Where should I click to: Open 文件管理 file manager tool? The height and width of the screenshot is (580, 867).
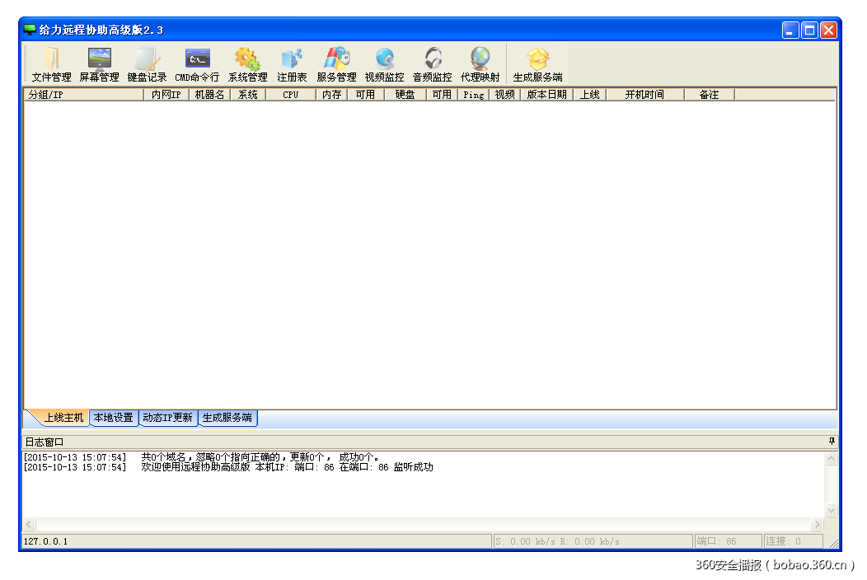[x=51, y=64]
